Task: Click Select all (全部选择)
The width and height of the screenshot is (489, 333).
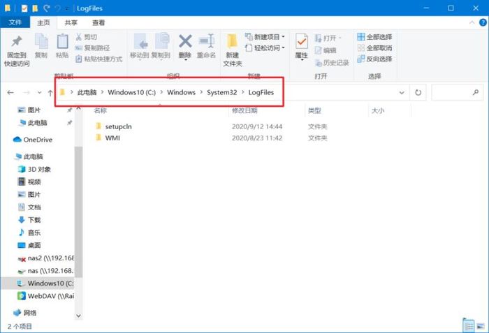Action: (x=374, y=37)
